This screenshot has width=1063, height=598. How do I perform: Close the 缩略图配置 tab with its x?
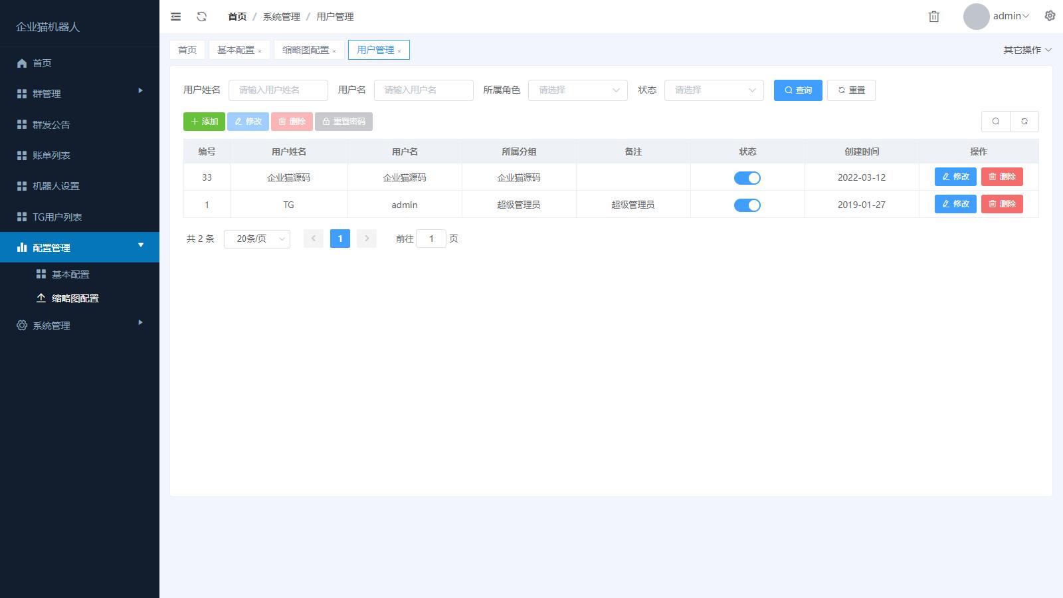(334, 51)
